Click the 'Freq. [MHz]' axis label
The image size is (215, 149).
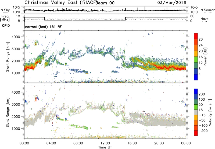click(5, 18)
